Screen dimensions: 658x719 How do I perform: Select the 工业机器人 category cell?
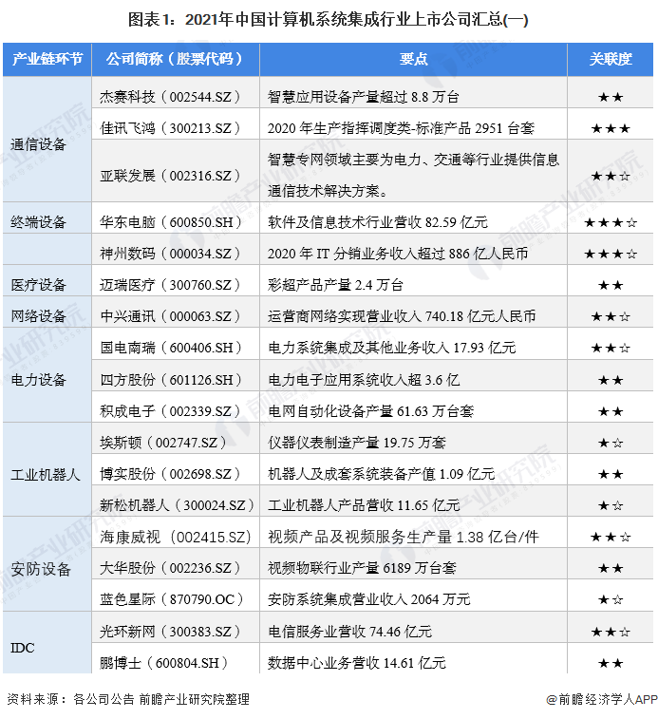click(45, 473)
